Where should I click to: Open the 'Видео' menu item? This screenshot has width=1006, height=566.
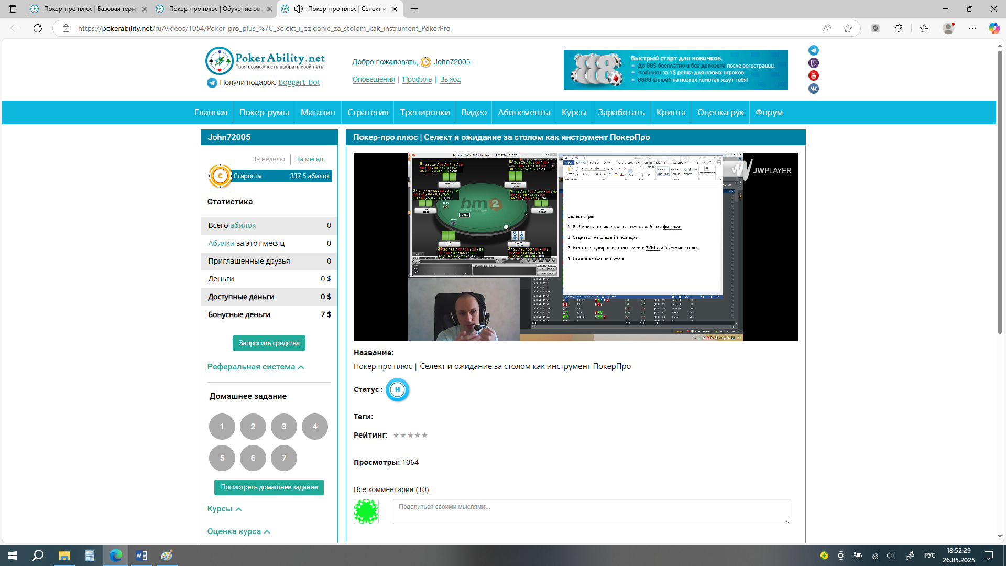(474, 112)
